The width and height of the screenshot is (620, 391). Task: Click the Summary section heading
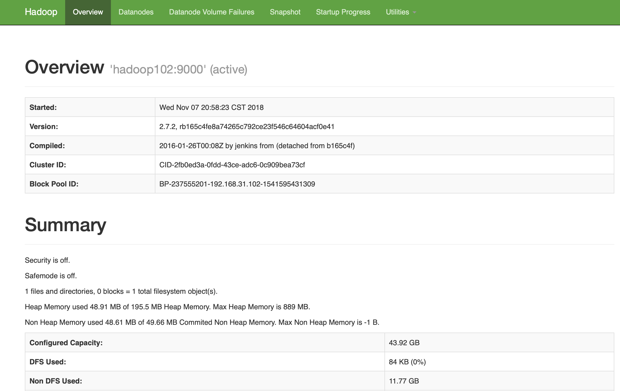pos(65,225)
